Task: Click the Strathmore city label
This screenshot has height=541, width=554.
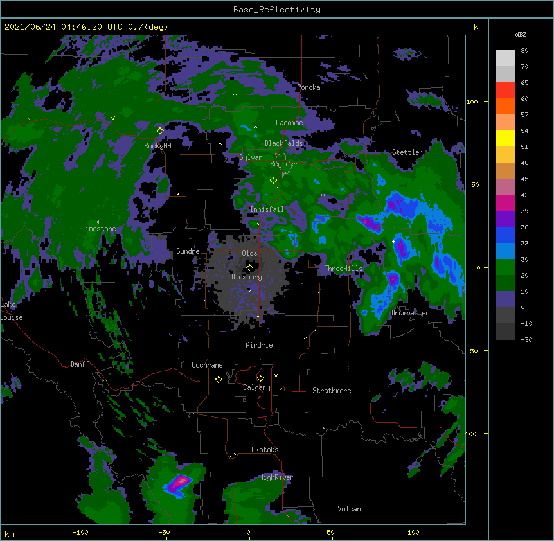Action: click(x=332, y=391)
